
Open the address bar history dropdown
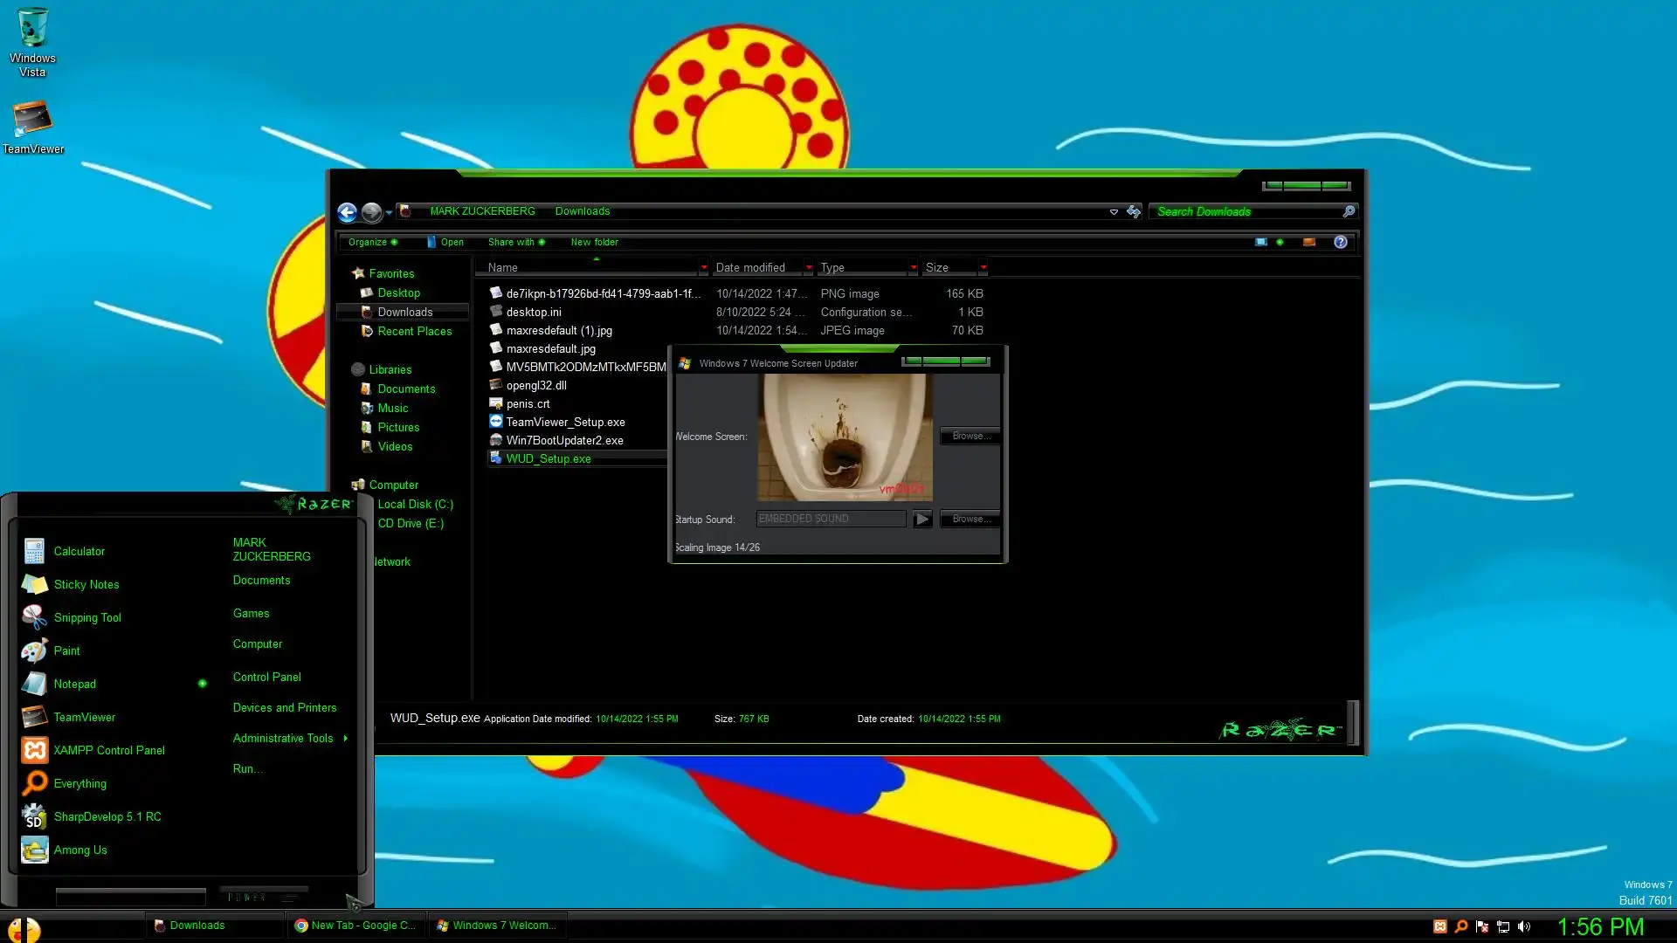point(1114,212)
